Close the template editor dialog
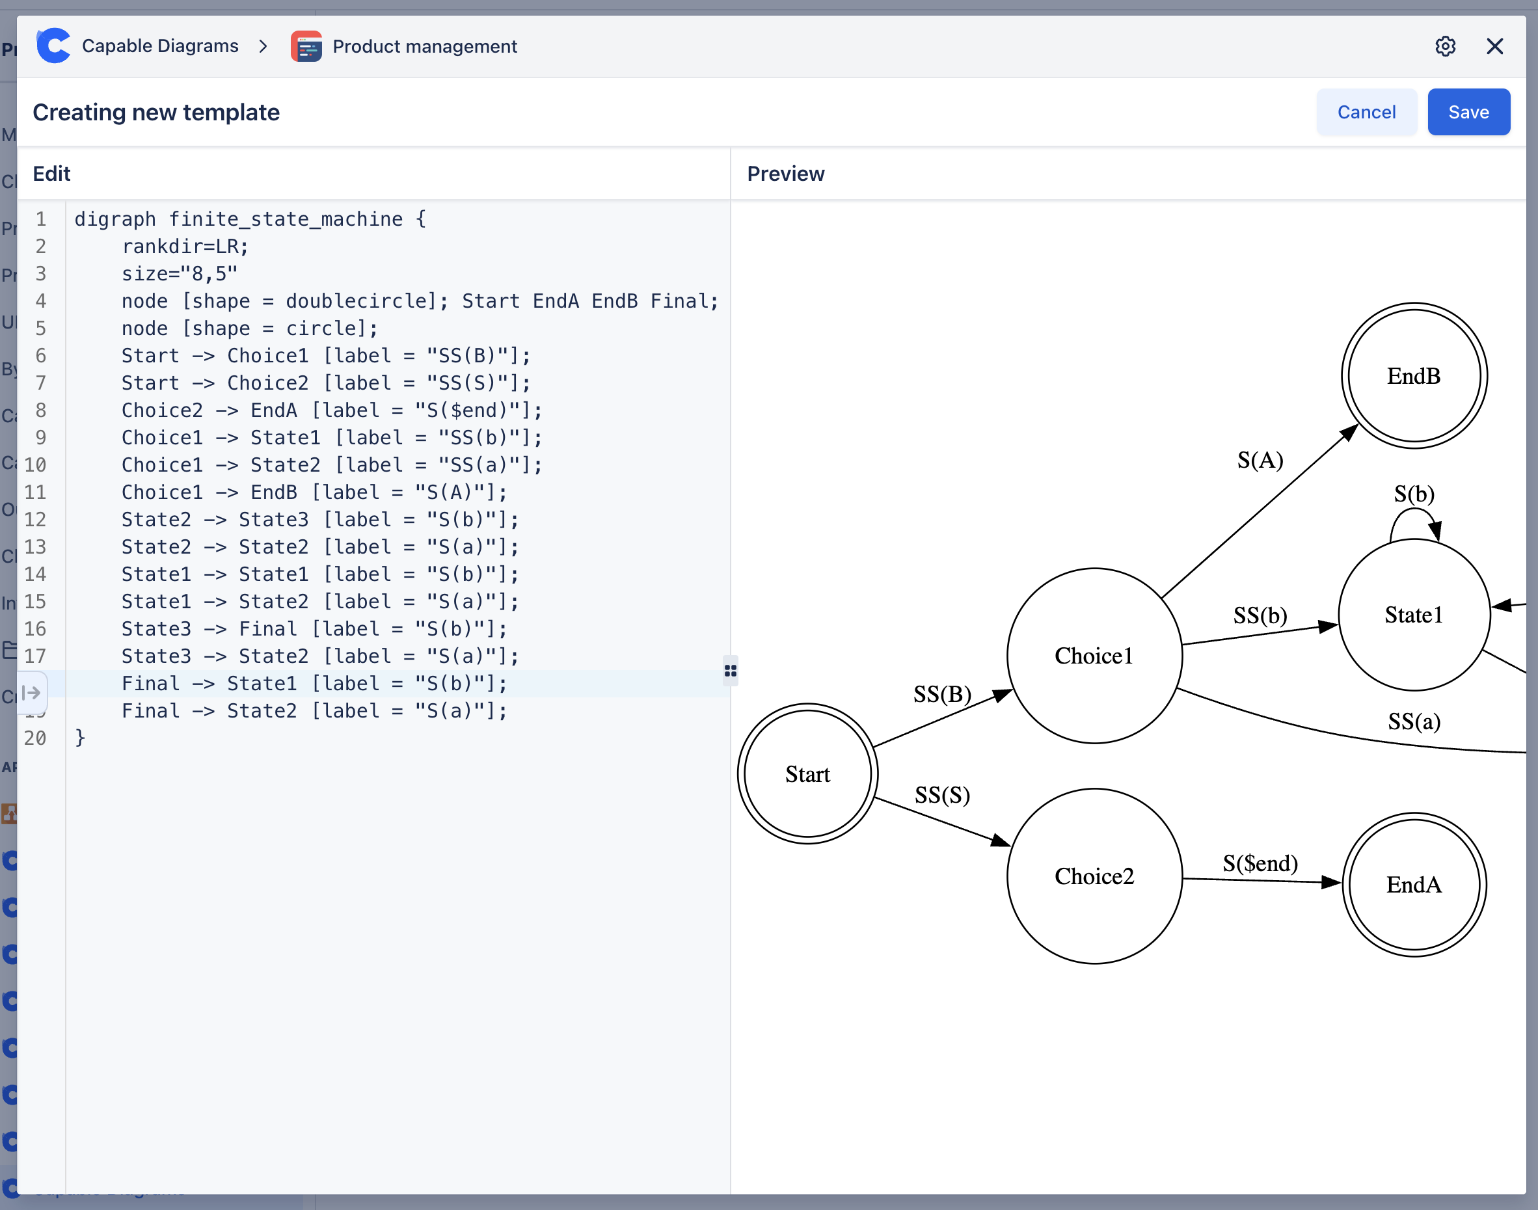The width and height of the screenshot is (1538, 1210). [1495, 46]
